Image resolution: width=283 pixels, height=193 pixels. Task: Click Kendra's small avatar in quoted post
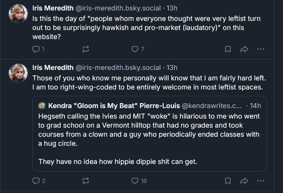point(42,105)
